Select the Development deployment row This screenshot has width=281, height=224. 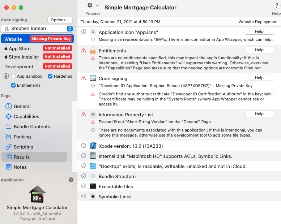tap(37, 66)
